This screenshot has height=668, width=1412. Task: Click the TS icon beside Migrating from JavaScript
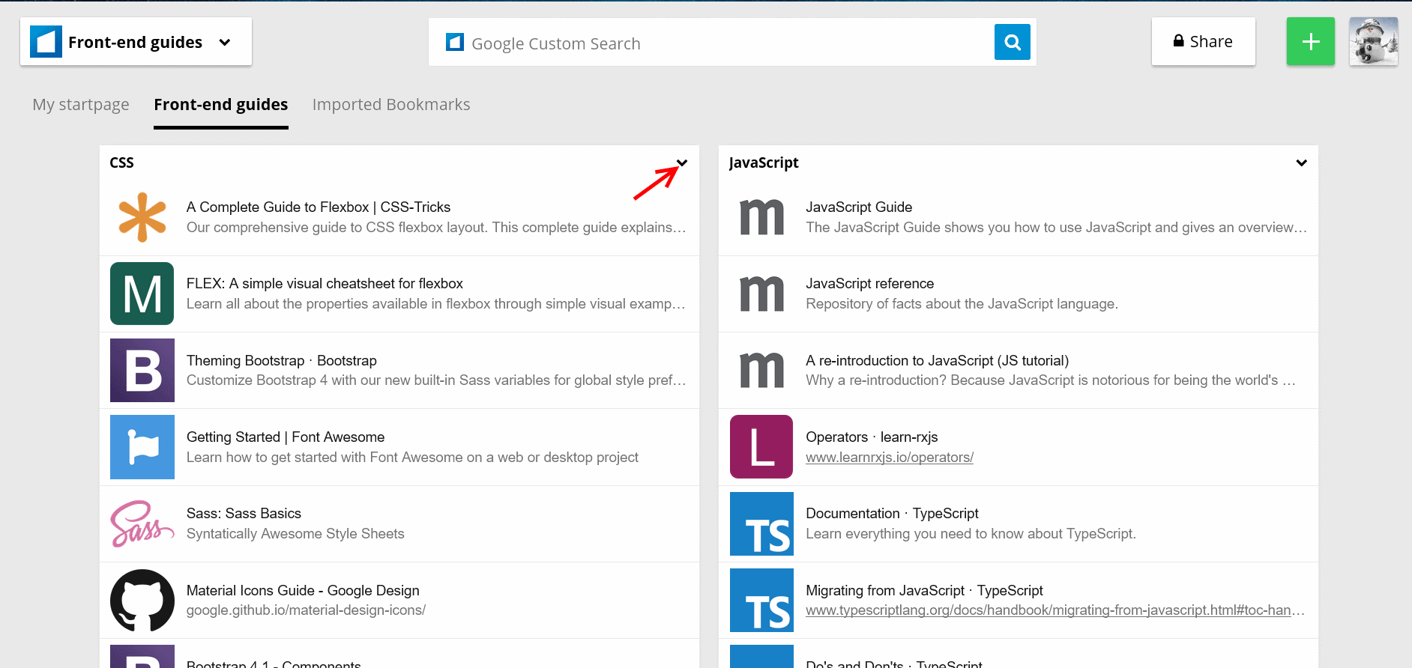coord(761,600)
